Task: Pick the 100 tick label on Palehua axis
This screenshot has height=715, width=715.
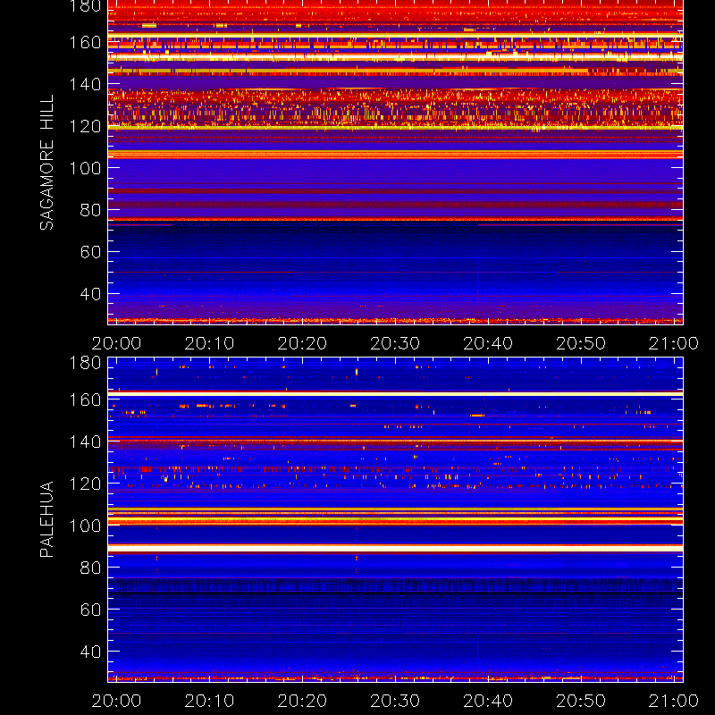Action: tap(85, 526)
